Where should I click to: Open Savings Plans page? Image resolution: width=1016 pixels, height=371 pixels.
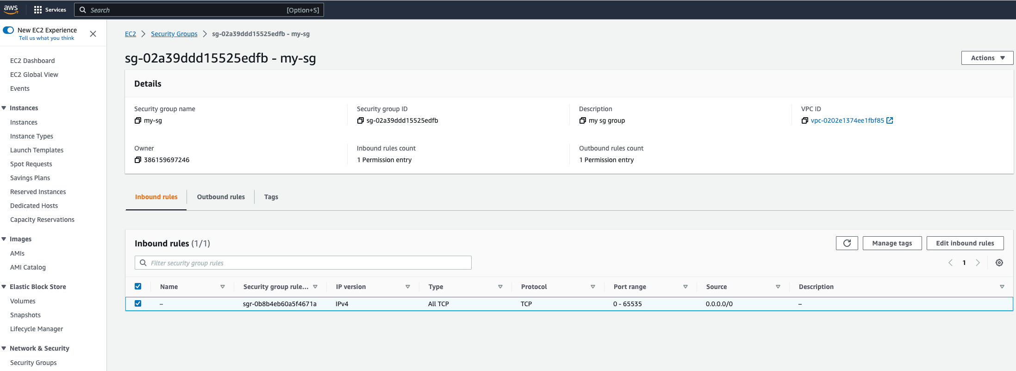click(30, 178)
